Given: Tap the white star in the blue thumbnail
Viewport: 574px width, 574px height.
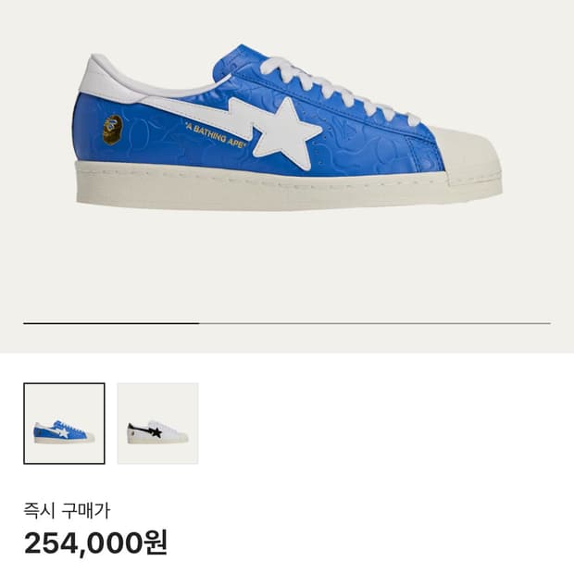Looking at the screenshot, I should (63, 432).
